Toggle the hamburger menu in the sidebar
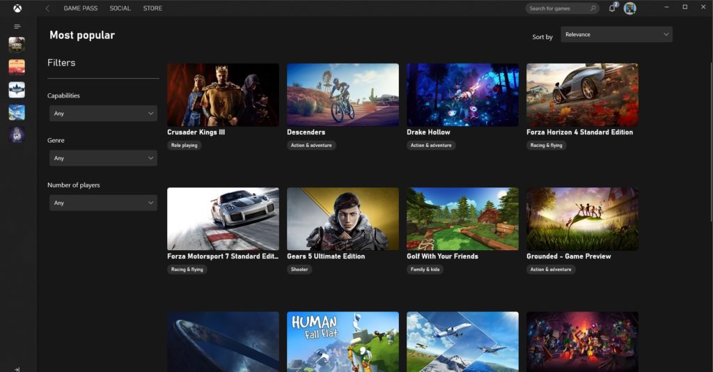The height and width of the screenshot is (372, 713). click(x=17, y=26)
